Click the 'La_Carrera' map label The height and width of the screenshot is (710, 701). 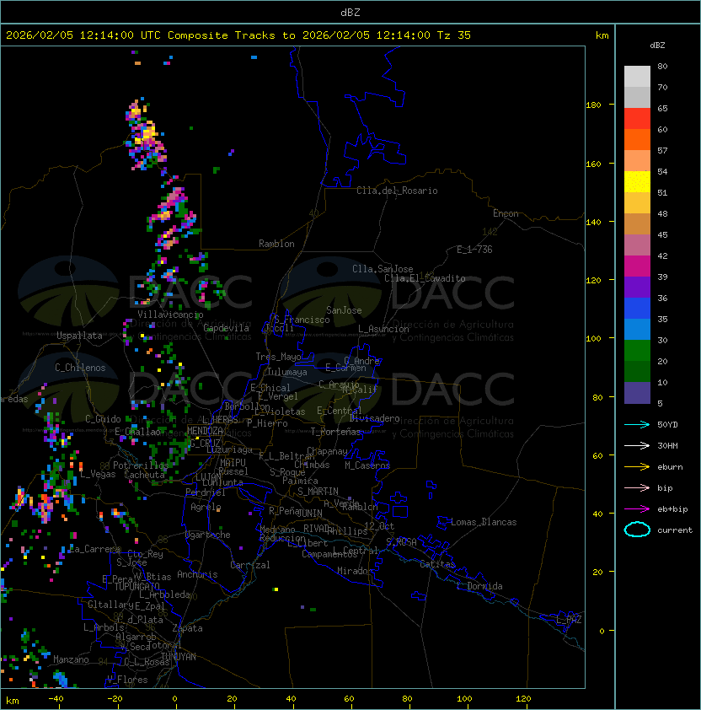pyautogui.click(x=94, y=549)
